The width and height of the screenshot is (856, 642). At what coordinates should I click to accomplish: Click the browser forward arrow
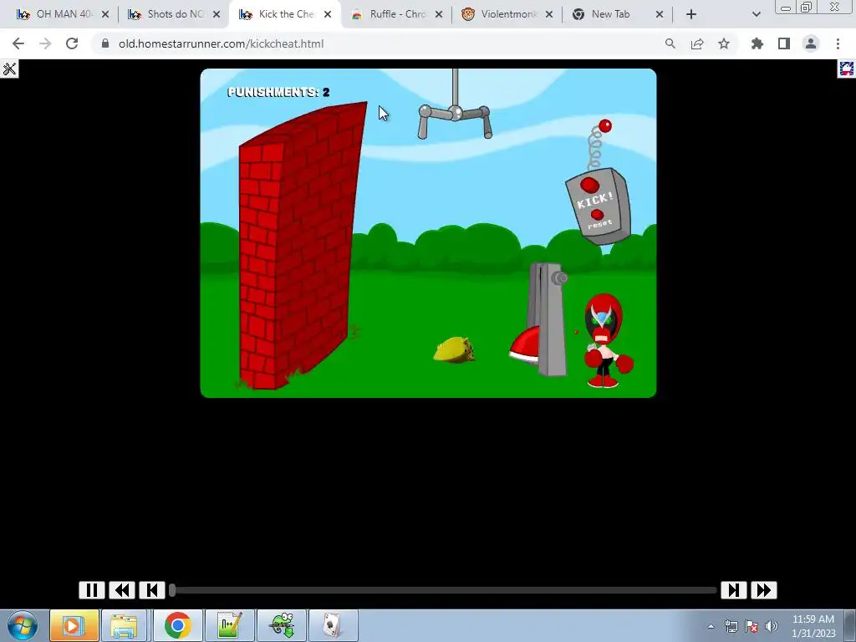pos(45,43)
